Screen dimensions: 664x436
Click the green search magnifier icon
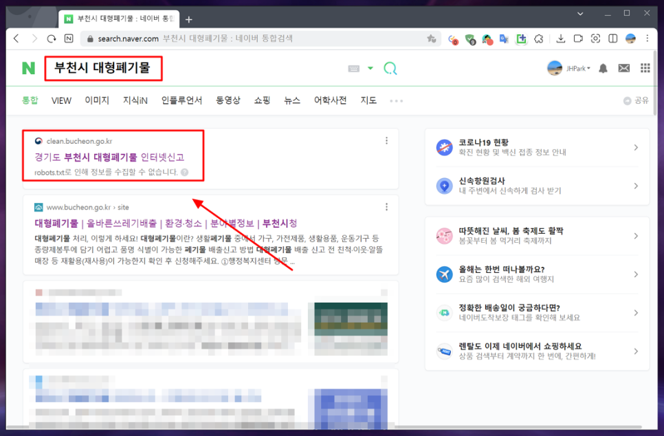tap(390, 68)
